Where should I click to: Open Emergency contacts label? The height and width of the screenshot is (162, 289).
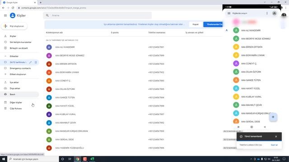(x=20, y=68)
